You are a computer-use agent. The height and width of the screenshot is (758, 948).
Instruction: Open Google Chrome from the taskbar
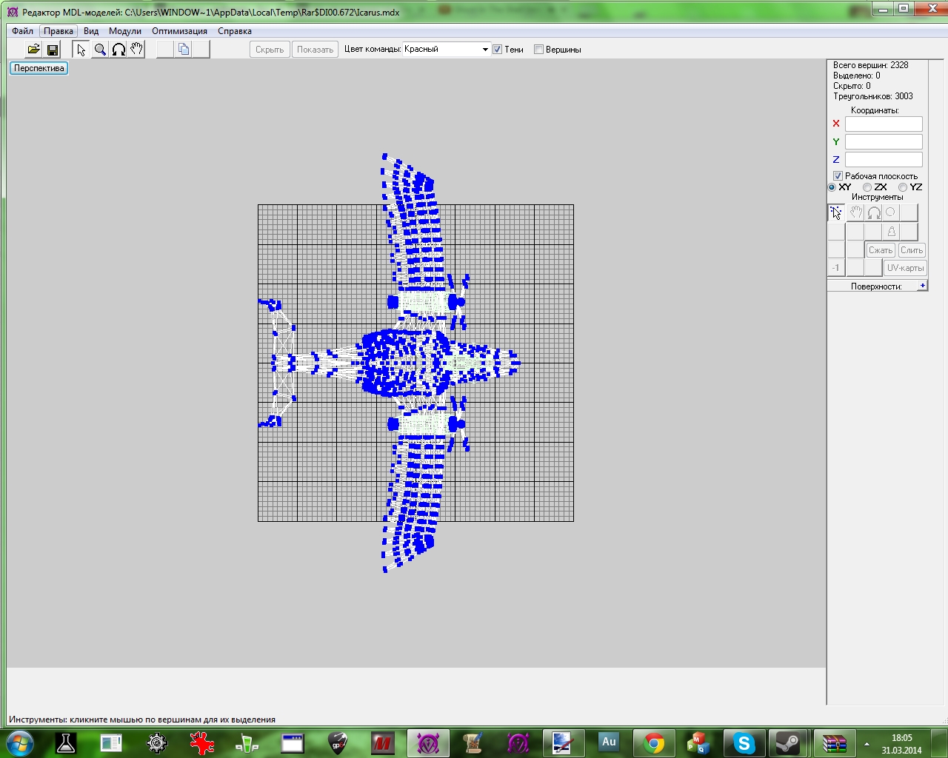pyautogui.click(x=653, y=742)
